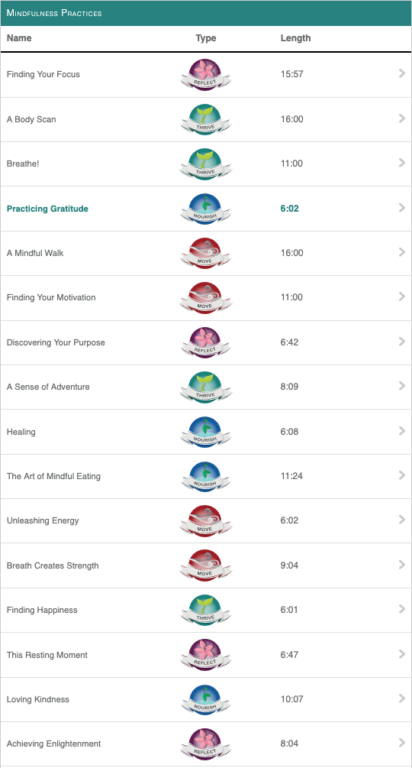Click the Nourish badge for Loving Kindness
This screenshot has width=412, height=768.
(206, 699)
